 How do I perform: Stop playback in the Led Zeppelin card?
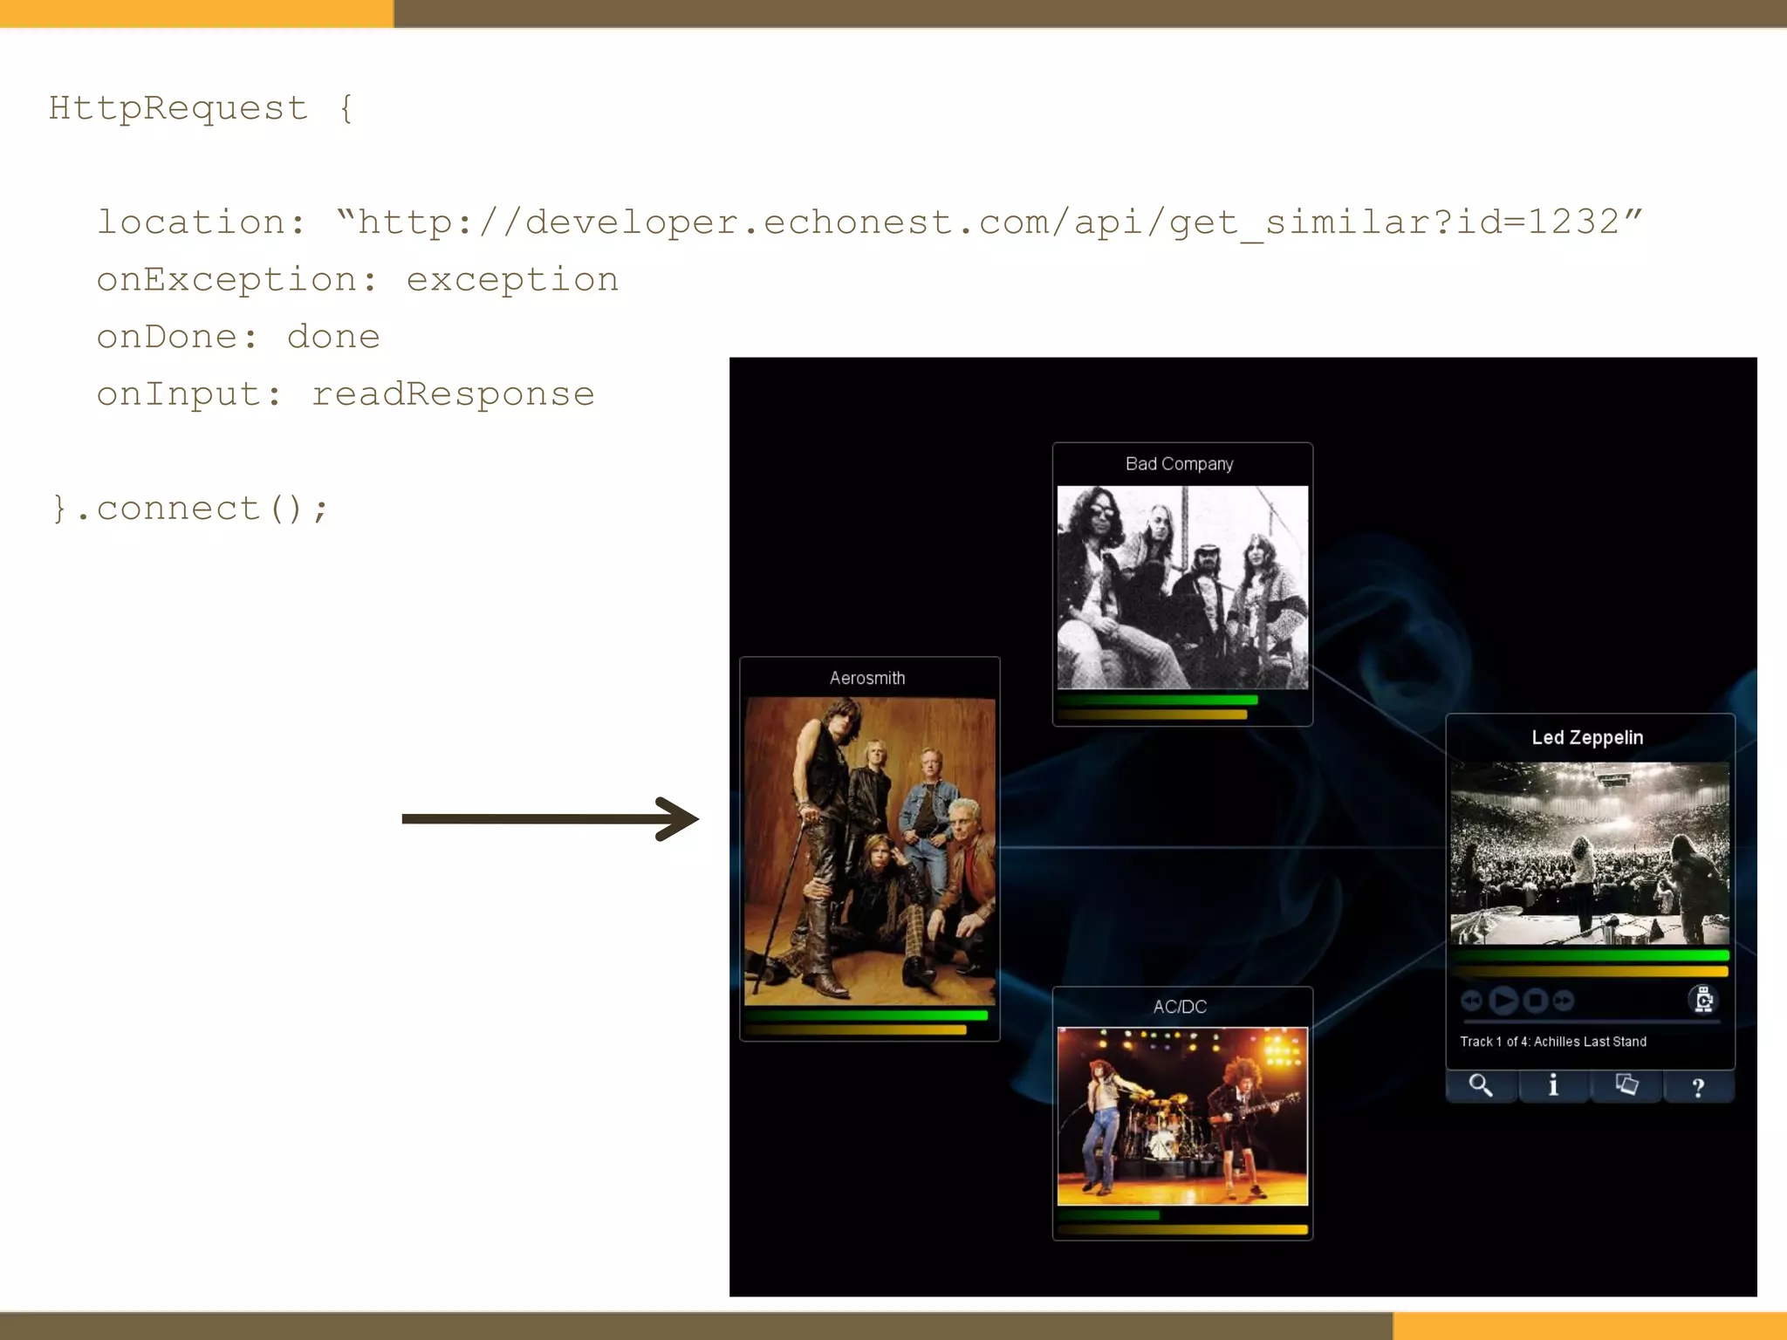(1536, 1000)
